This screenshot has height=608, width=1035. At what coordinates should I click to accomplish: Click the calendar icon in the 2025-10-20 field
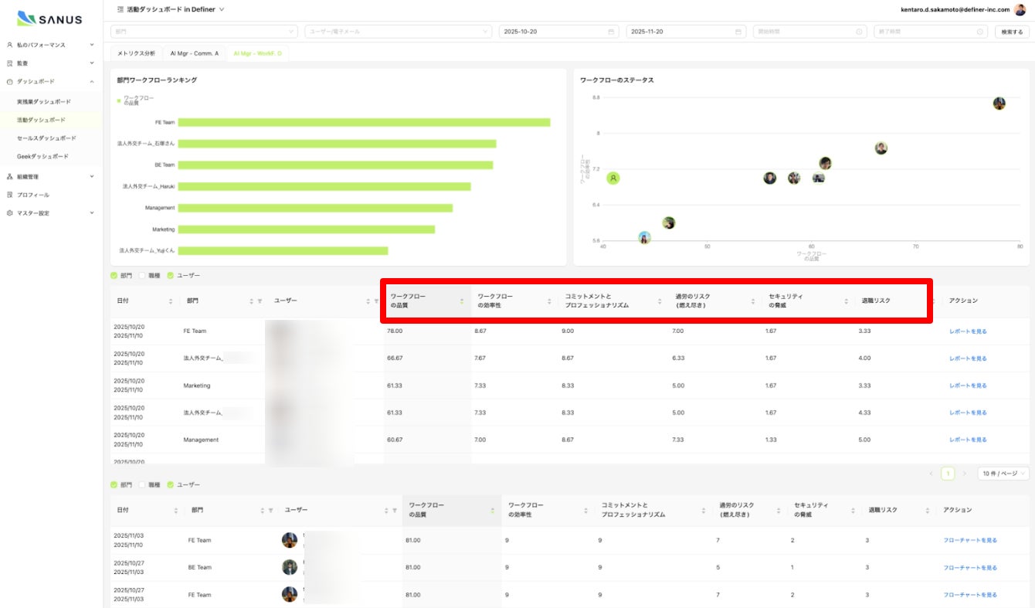click(611, 32)
